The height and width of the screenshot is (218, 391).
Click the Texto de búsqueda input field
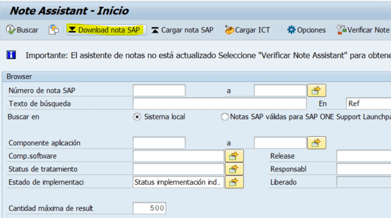coord(219,104)
